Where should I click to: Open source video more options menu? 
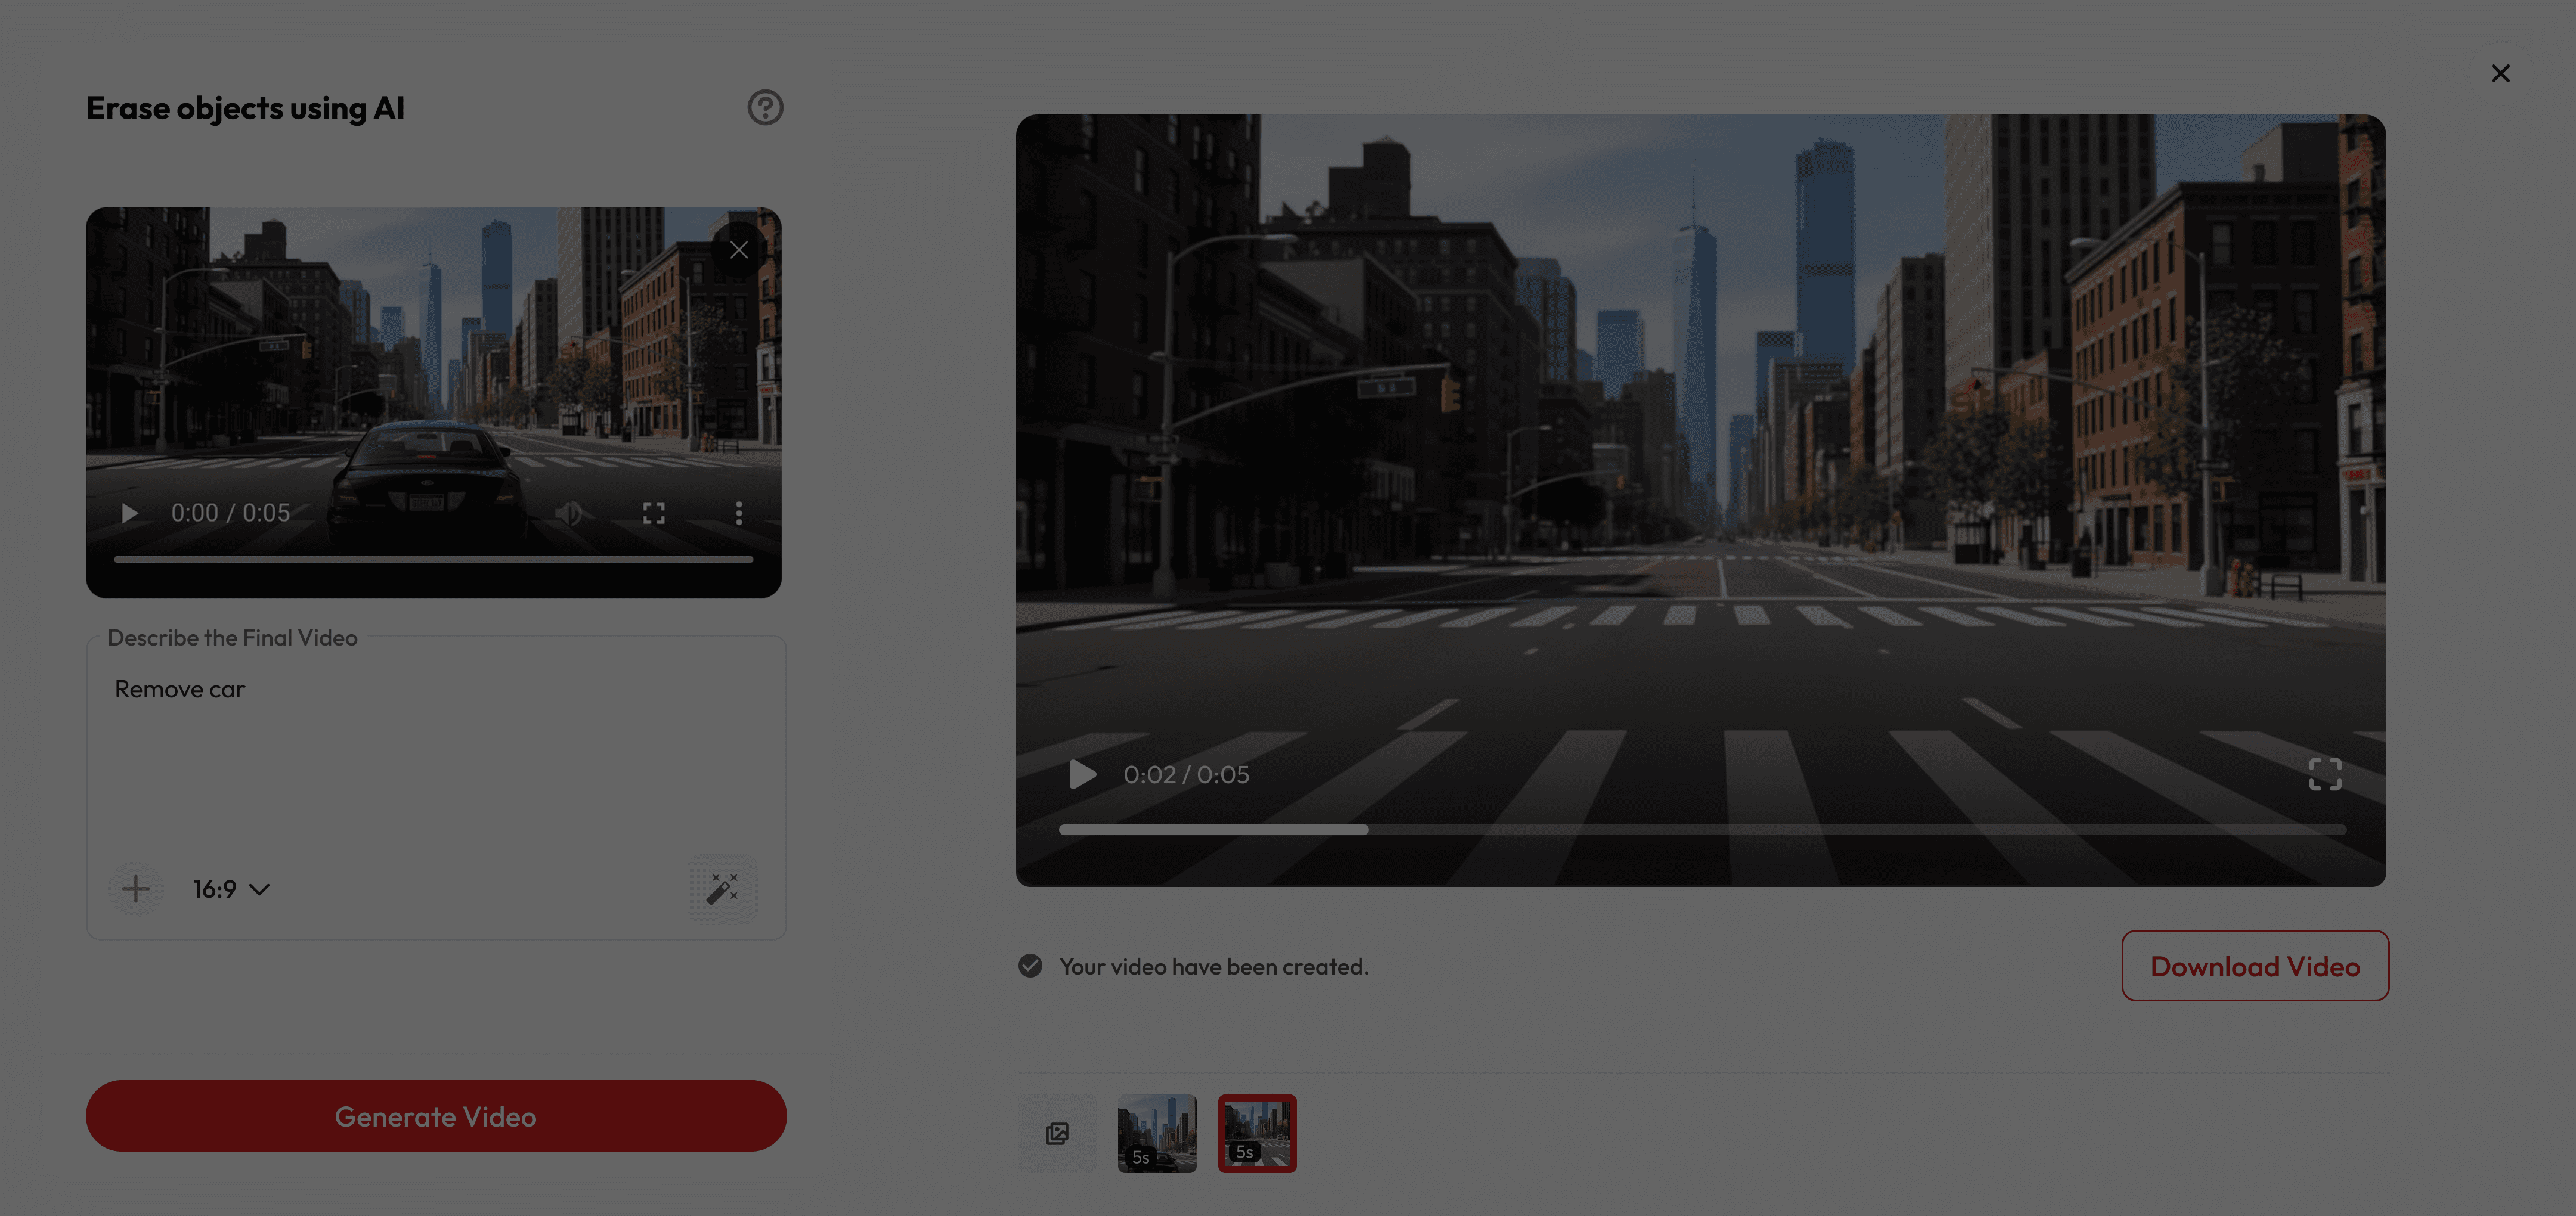click(x=739, y=513)
